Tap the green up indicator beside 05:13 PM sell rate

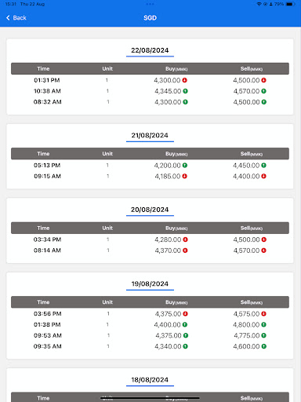[x=263, y=165]
